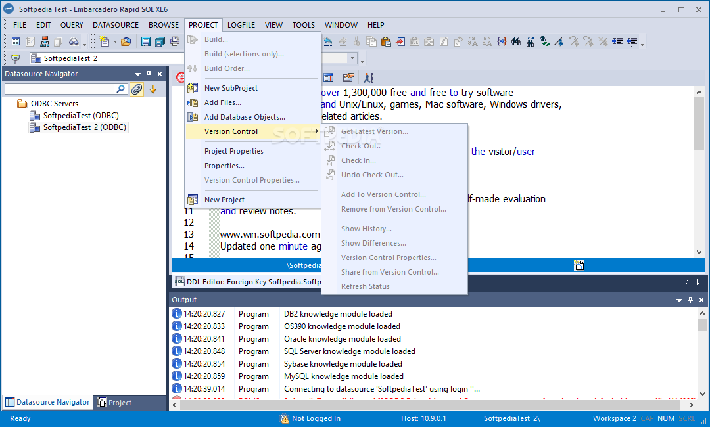The width and height of the screenshot is (710, 427).
Task: Click the first grid window icon in toolbar
Action: [16, 42]
